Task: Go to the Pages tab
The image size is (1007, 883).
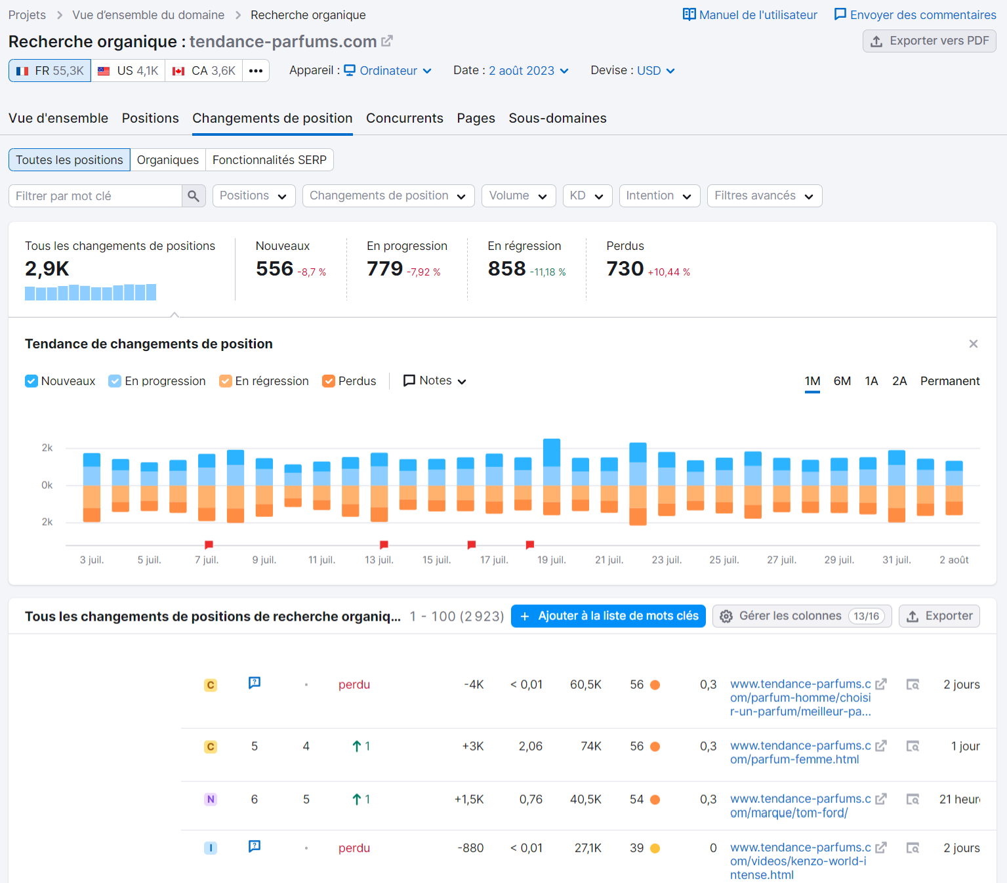Action: click(x=476, y=118)
